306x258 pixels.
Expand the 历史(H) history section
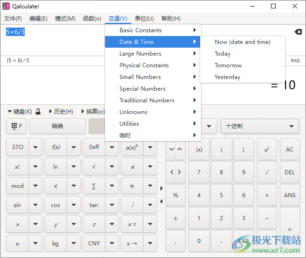[61, 112]
